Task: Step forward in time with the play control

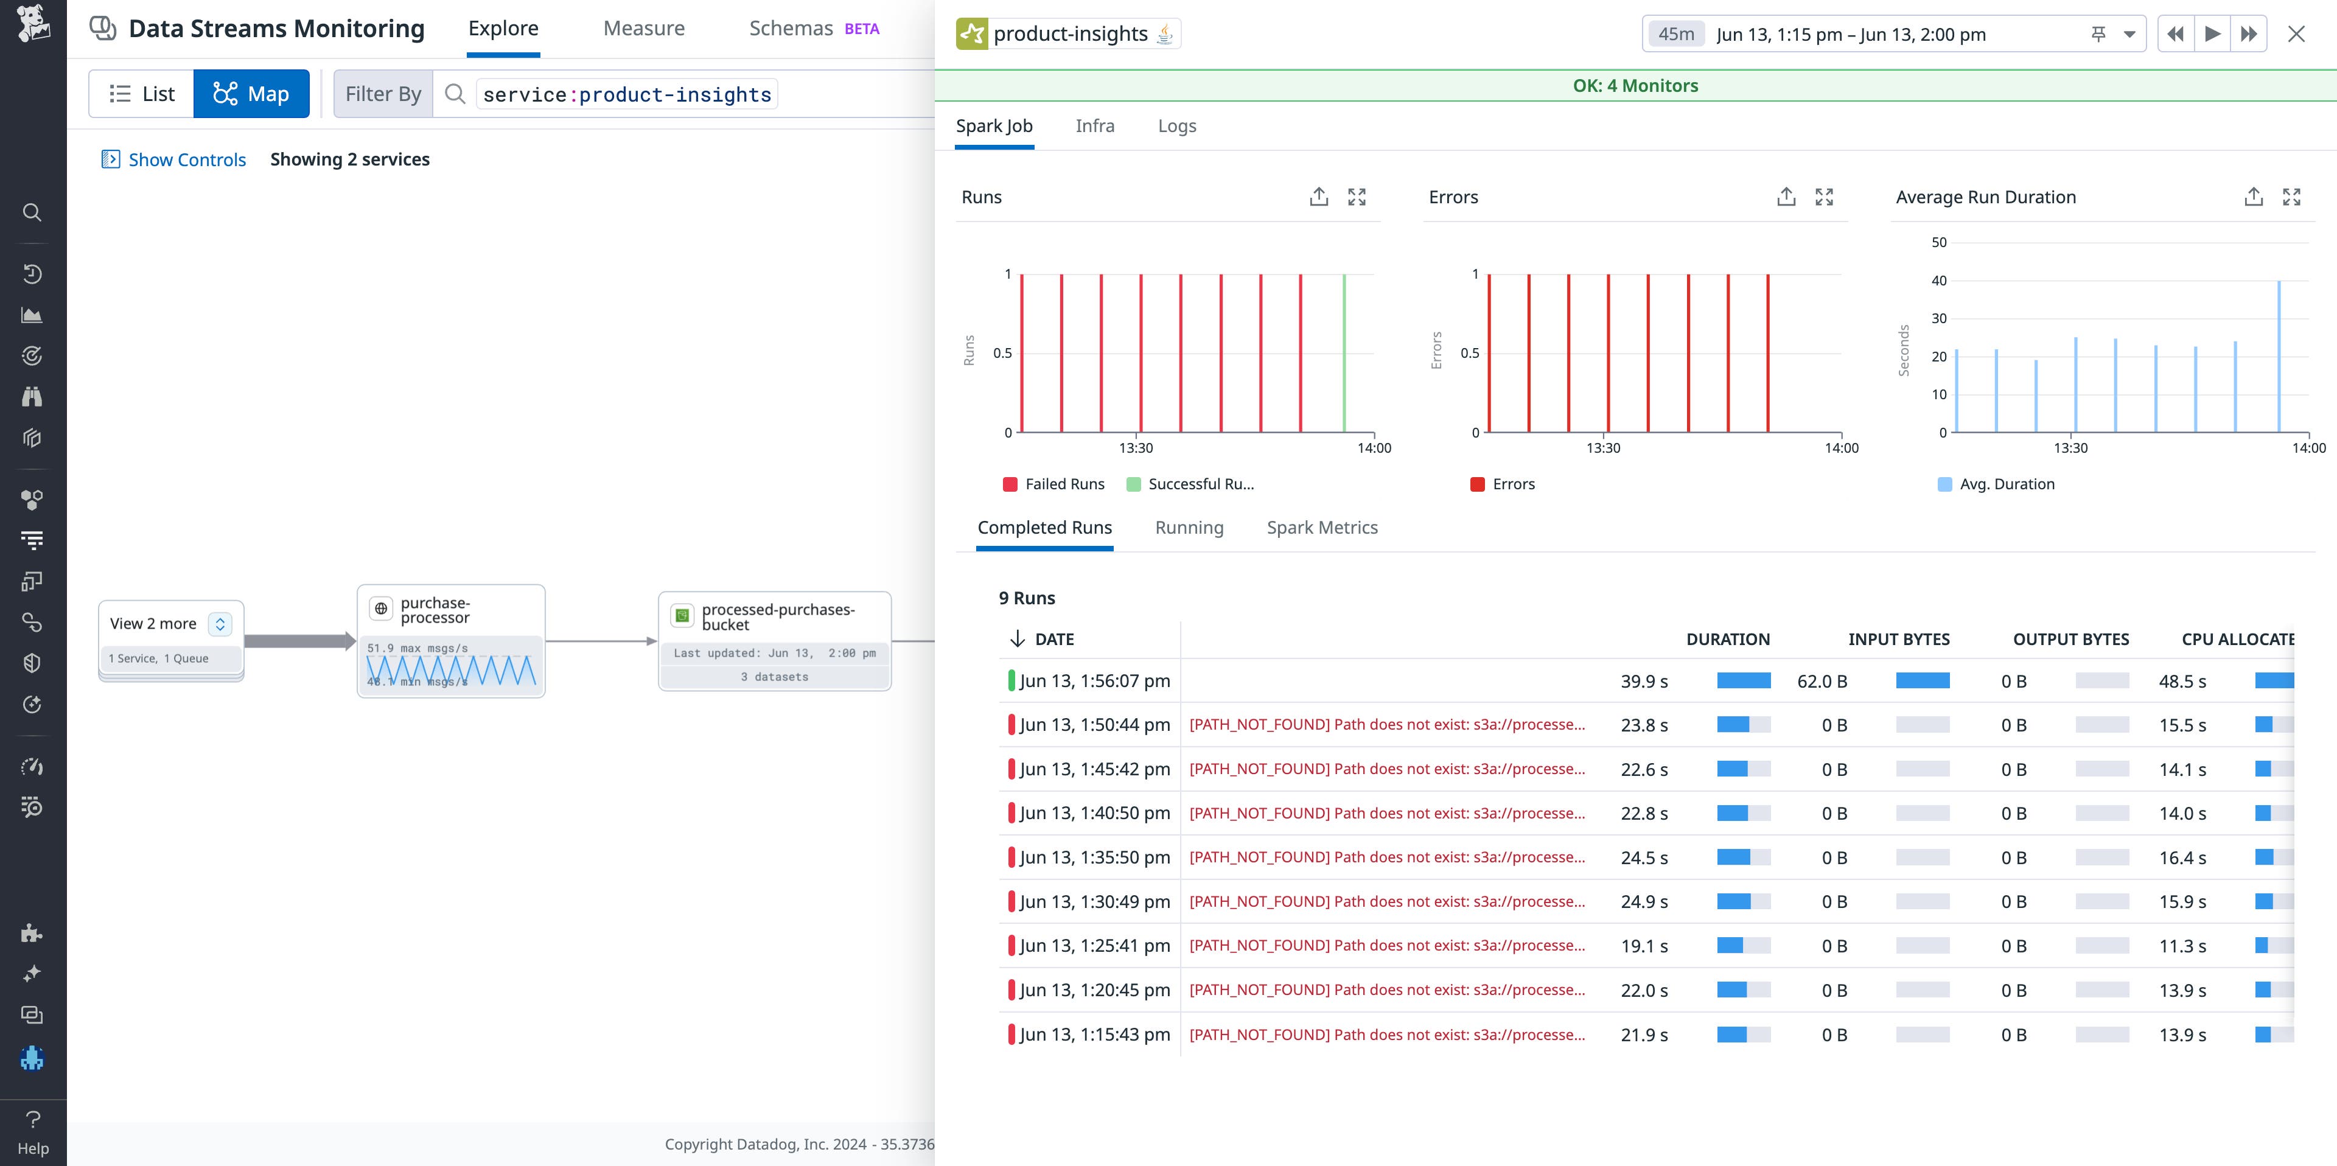Action: (x=2212, y=33)
